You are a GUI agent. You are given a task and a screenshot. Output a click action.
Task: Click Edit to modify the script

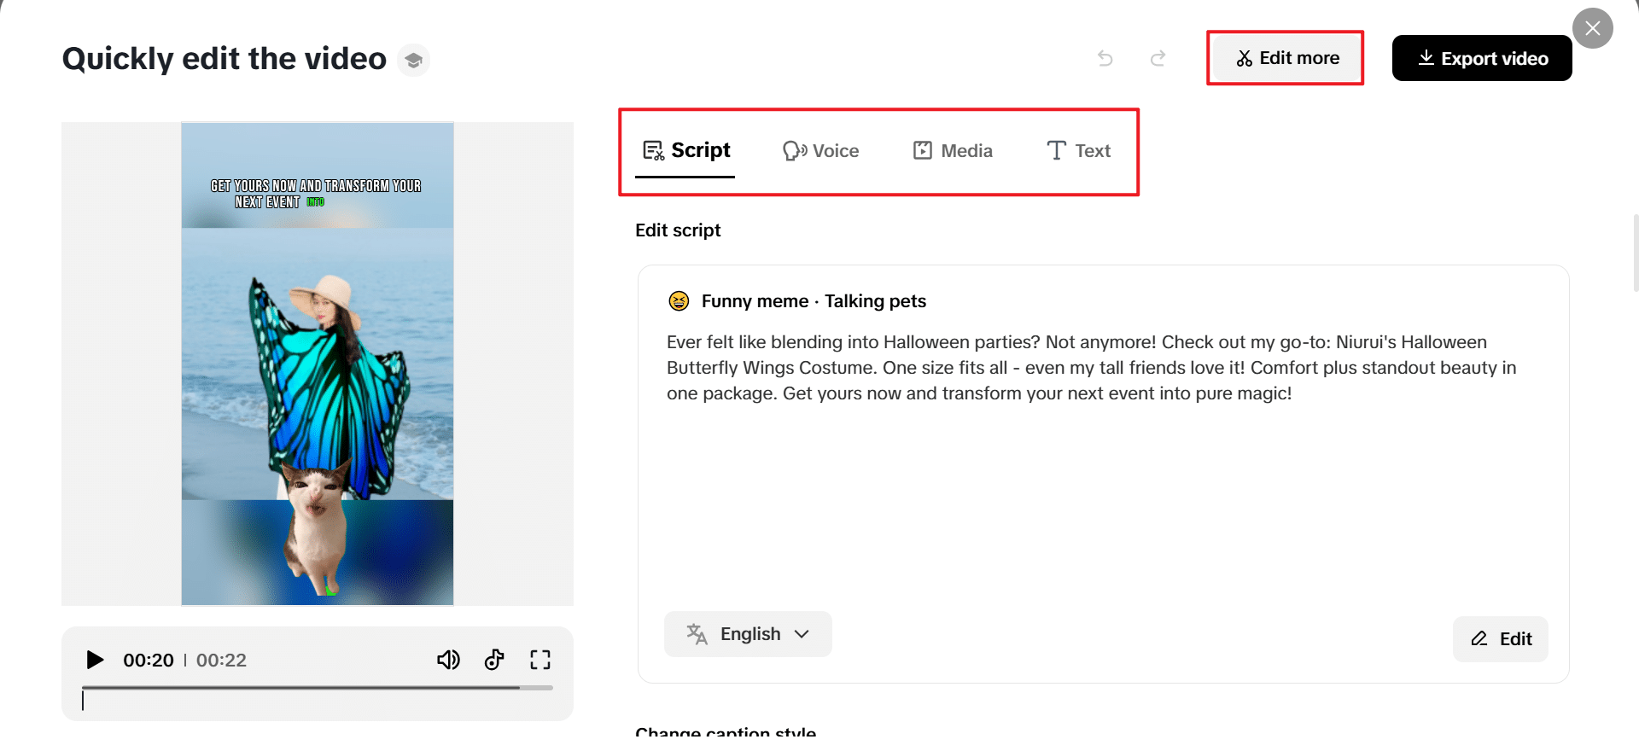(1501, 639)
